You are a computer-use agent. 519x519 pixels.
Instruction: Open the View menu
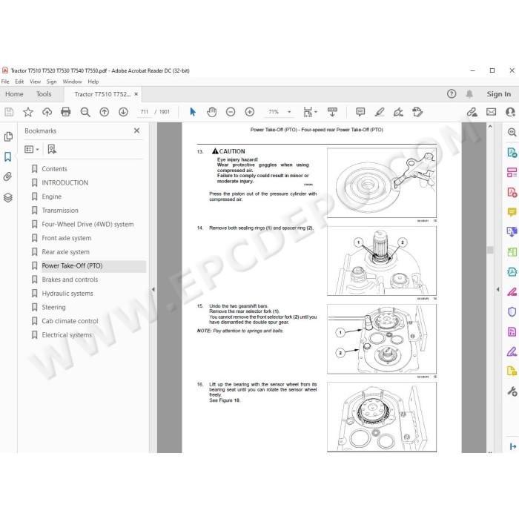(x=35, y=82)
